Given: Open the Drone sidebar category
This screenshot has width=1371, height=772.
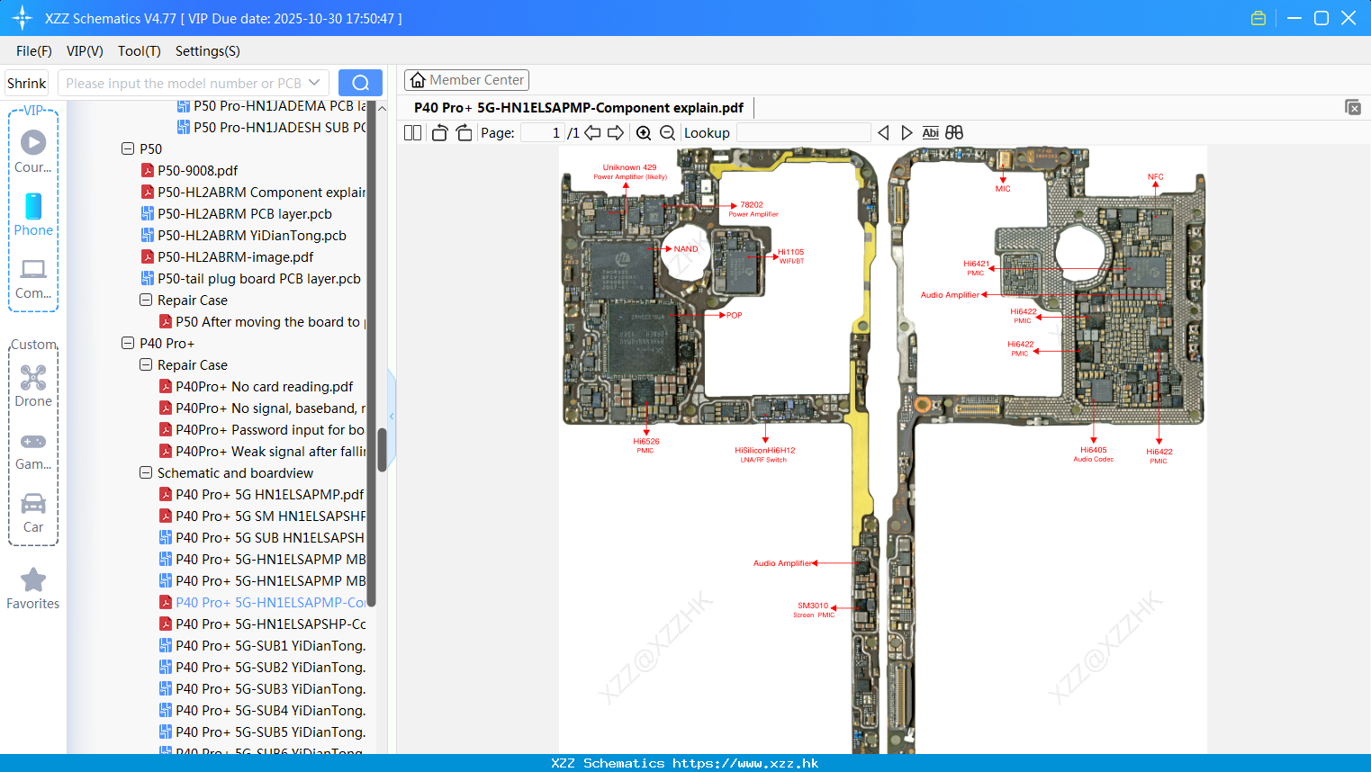Looking at the screenshot, I should point(33,386).
